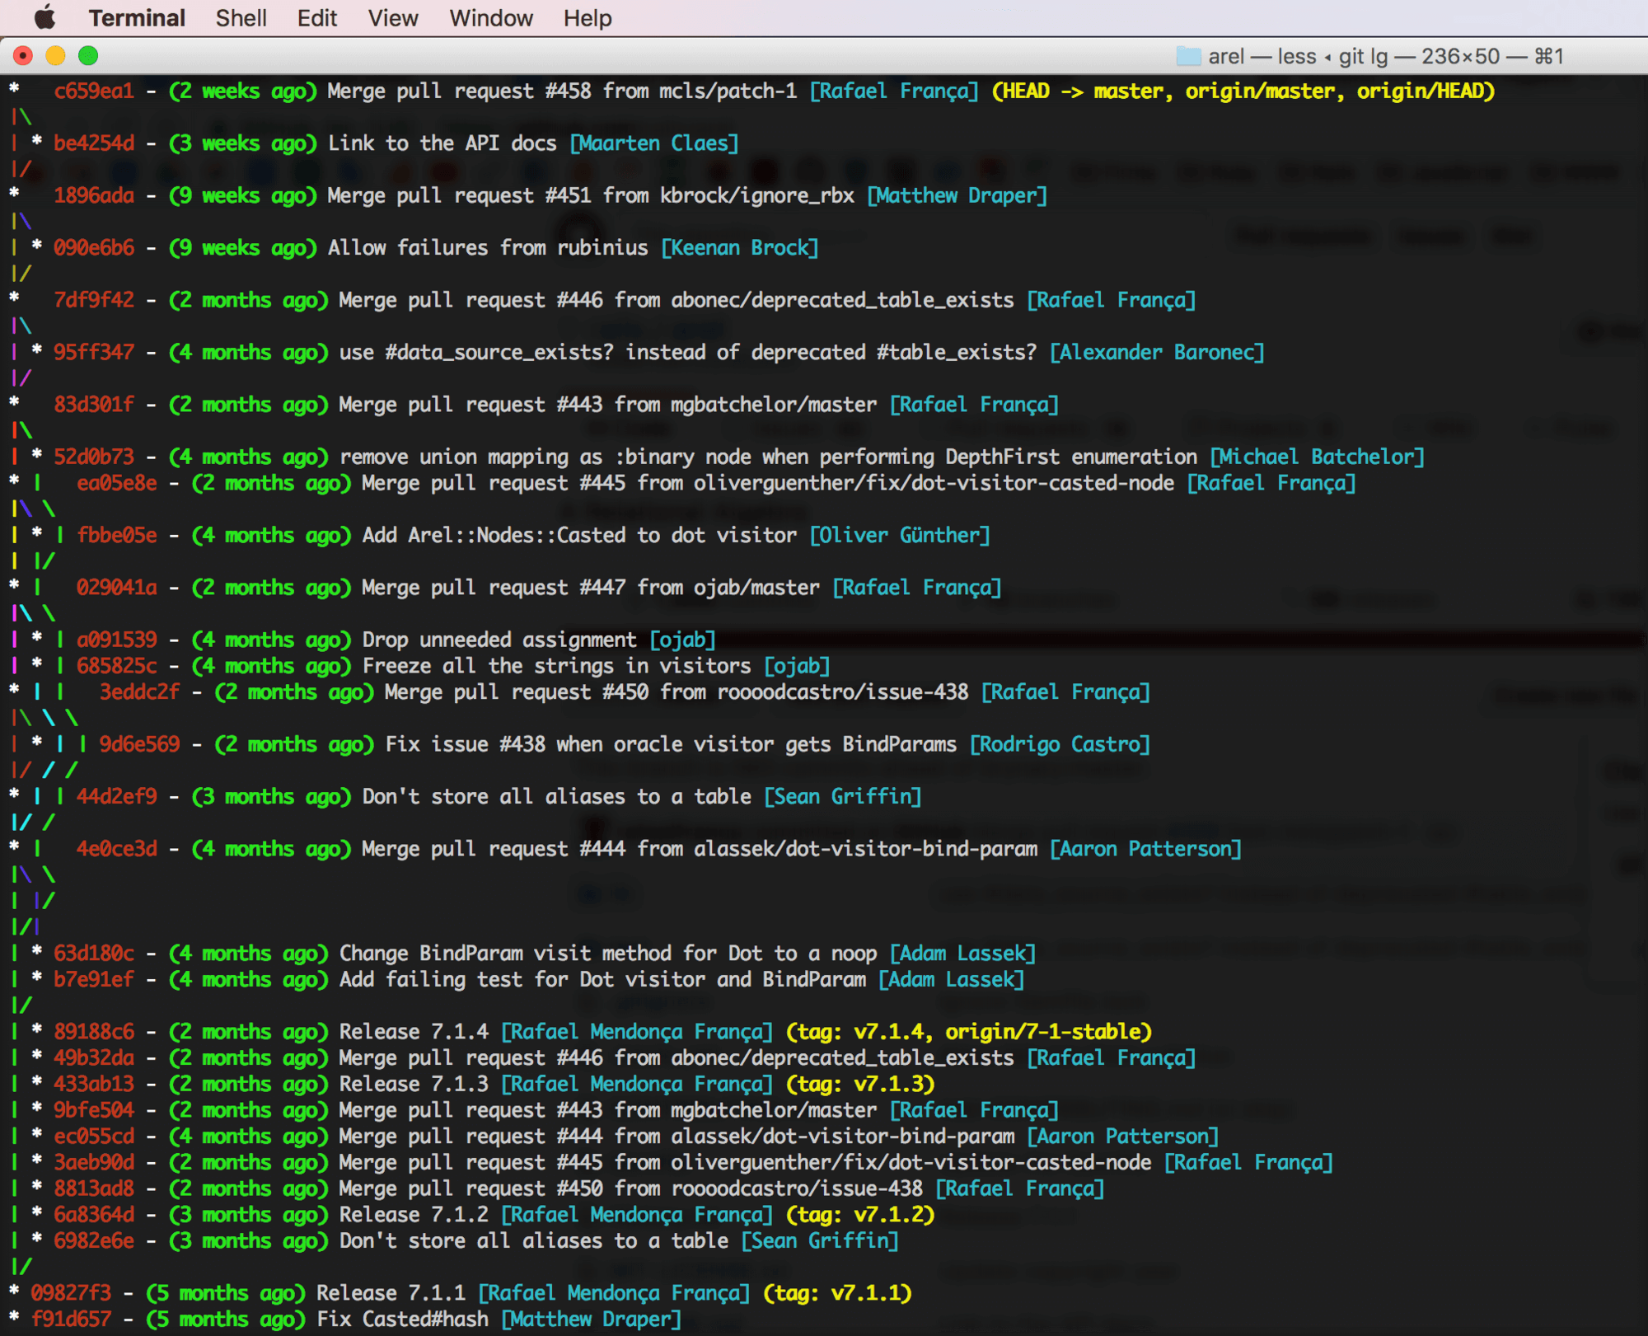The width and height of the screenshot is (1648, 1336).
Task: Click commit hash 029041a
Action: [x=117, y=588]
